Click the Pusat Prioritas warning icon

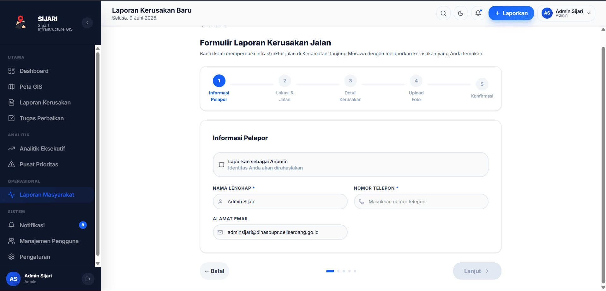[x=11, y=164]
